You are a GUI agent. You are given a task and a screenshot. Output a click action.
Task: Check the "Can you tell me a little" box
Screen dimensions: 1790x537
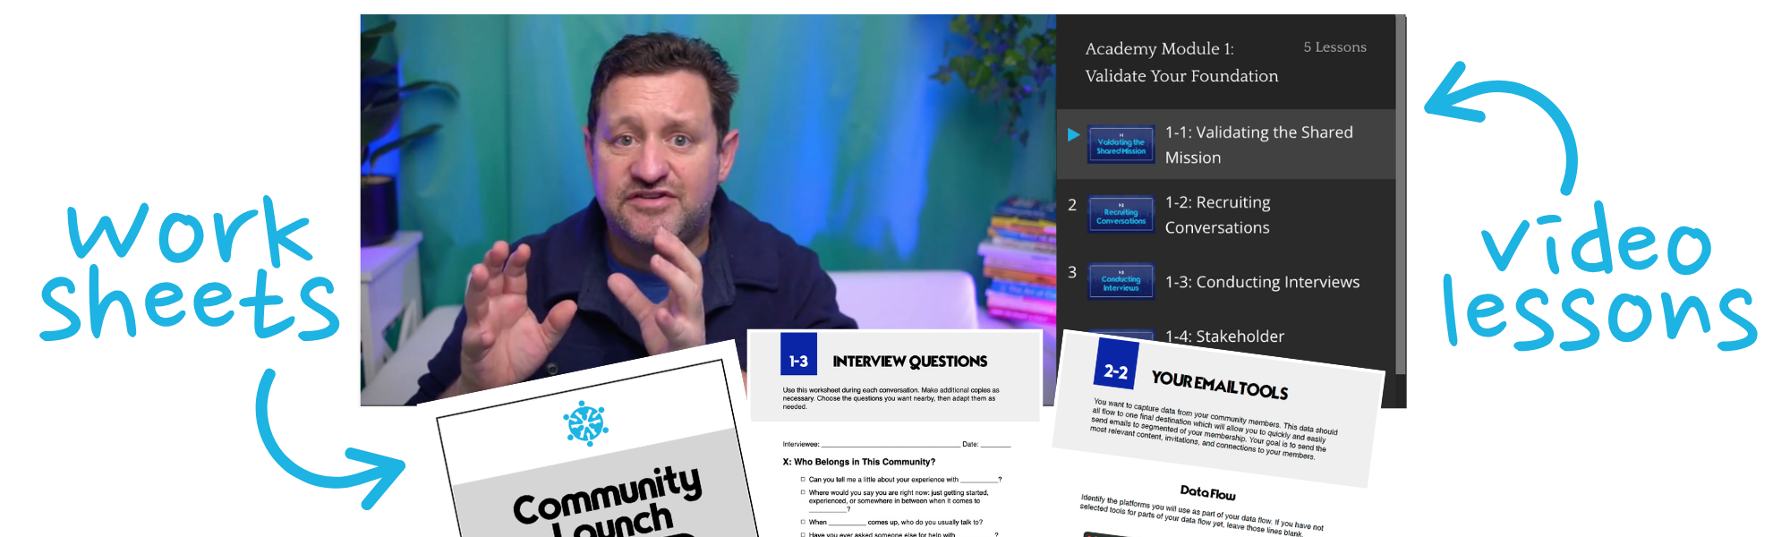click(x=803, y=480)
